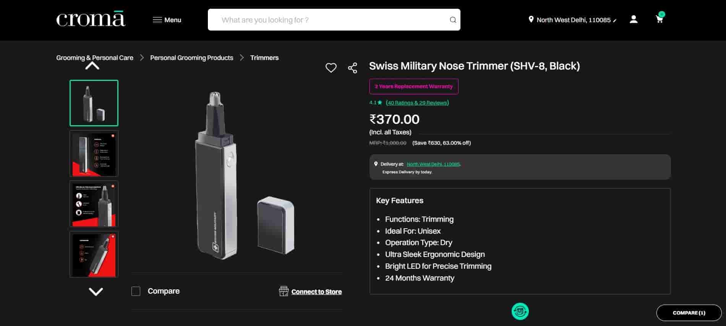Click the search magnifier icon
Viewport: 726px width, 326px height.
click(x=453, y=20)
